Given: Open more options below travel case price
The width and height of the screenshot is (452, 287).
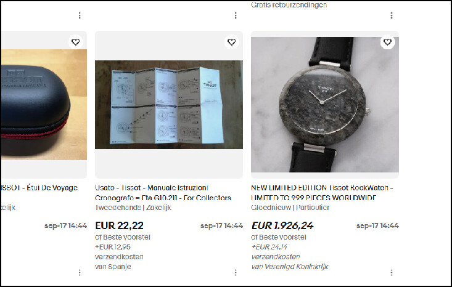Looking at the screenshot, I should (80, 272).
